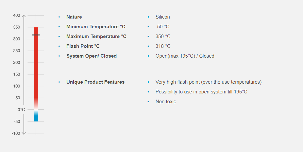Click the 318 °C flash point value

pyautogui.click(x=163, y=46)
